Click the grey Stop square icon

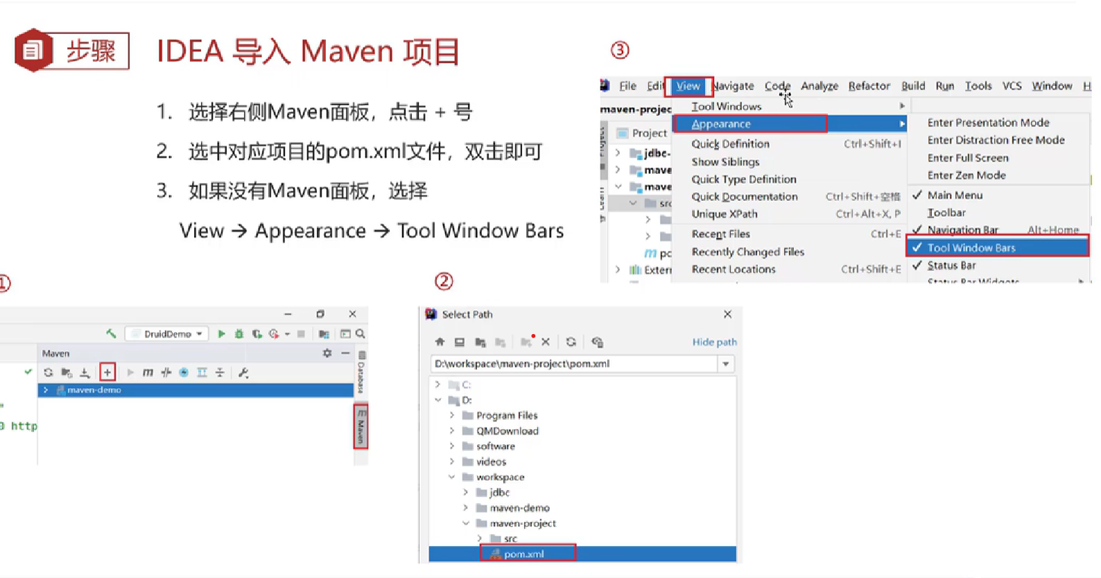(301, 333)
